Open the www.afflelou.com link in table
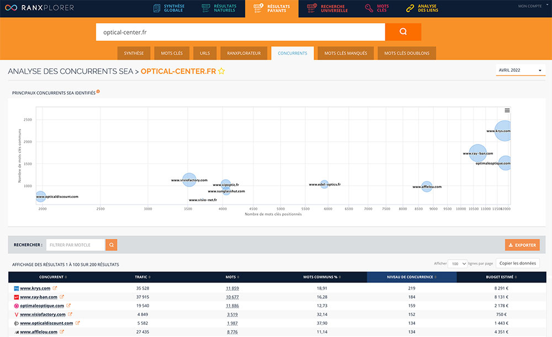The height and width of the screenshot is (337, 552). pyautogui.click(x=39, y=332)
